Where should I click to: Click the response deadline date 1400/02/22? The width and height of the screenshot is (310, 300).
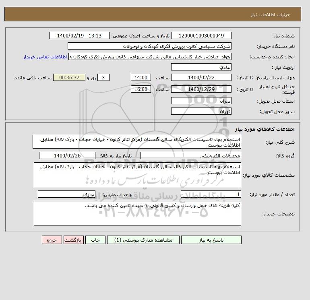pos(201,78)
